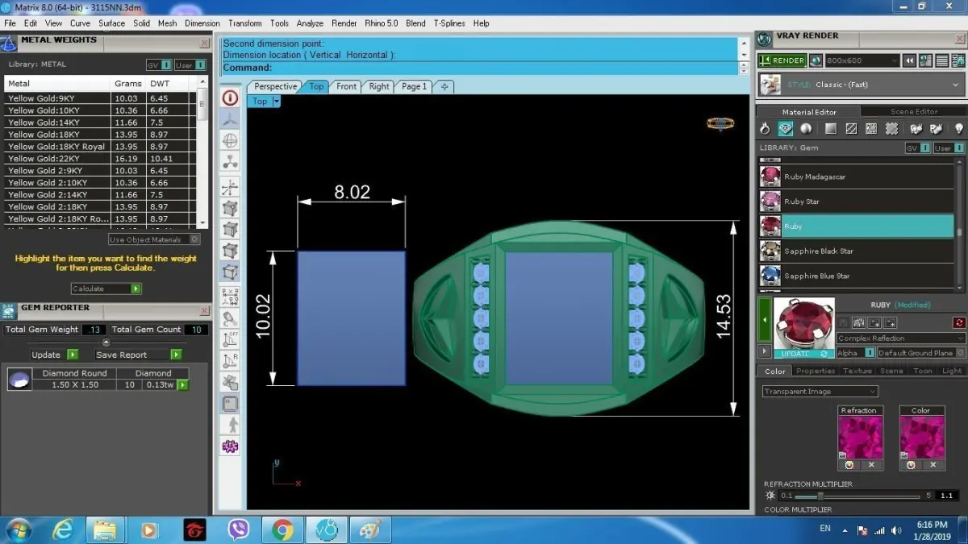Open the Texture material tab
The image size is (968, 544).
pos(857,371)
